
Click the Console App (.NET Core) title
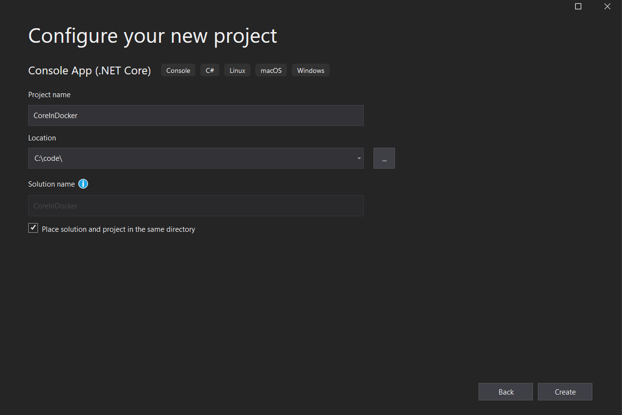[x=89, y=70]
